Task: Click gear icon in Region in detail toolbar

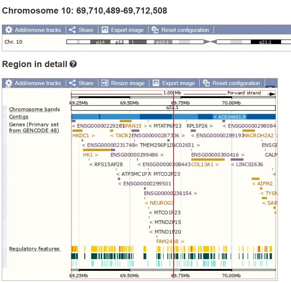Action: pyautogui.click(x=8, y=83)
